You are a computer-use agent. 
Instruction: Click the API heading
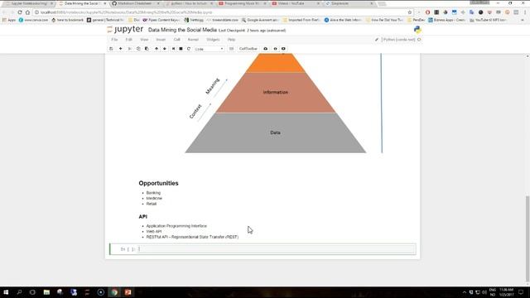(x=143, y=217)
